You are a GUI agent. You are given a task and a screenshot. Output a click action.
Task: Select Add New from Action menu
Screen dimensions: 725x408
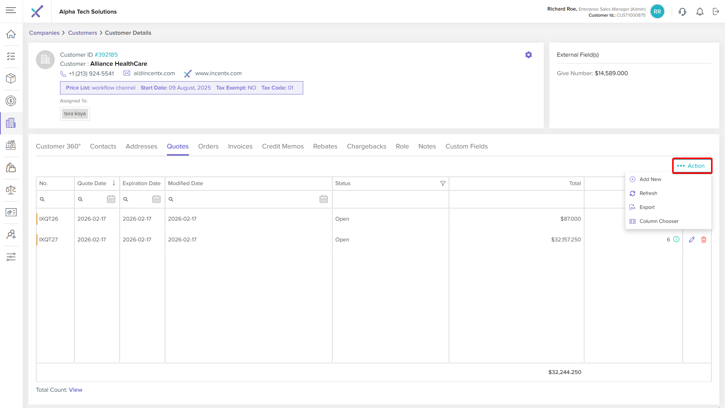650,179
